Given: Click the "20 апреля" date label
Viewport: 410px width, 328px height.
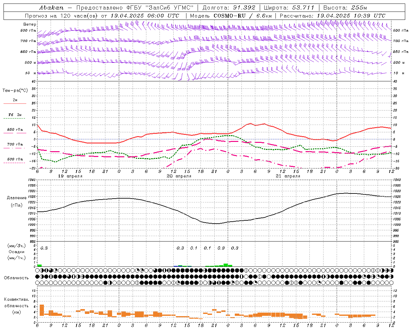Looking at the screenshot, I should [179, 176].
